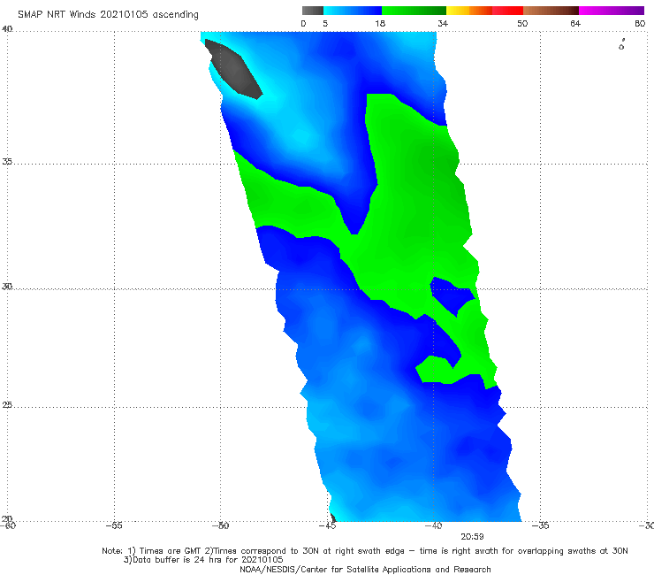Click the title 'SMAP NRT Winds 20210105 ascending'
Image resolution: width=654 pixels, height=575 pixels.
coord(108,14)
